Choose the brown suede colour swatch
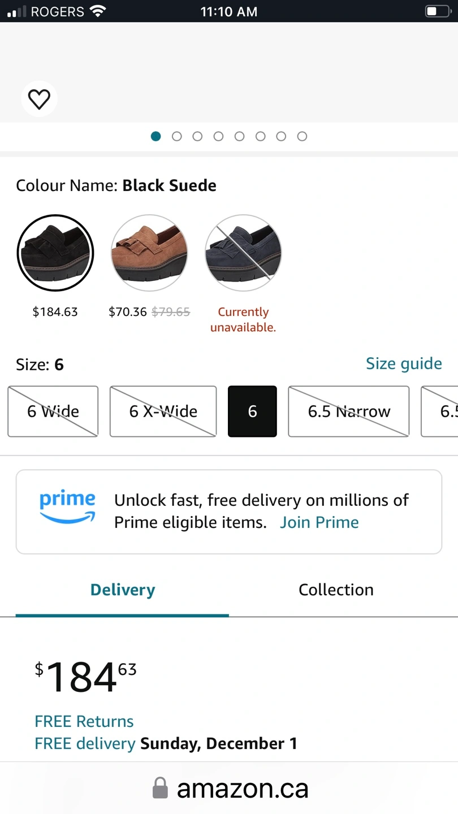The width and height of the screenshot is (458, 814). pyautogui.click(x=149, y=253)
